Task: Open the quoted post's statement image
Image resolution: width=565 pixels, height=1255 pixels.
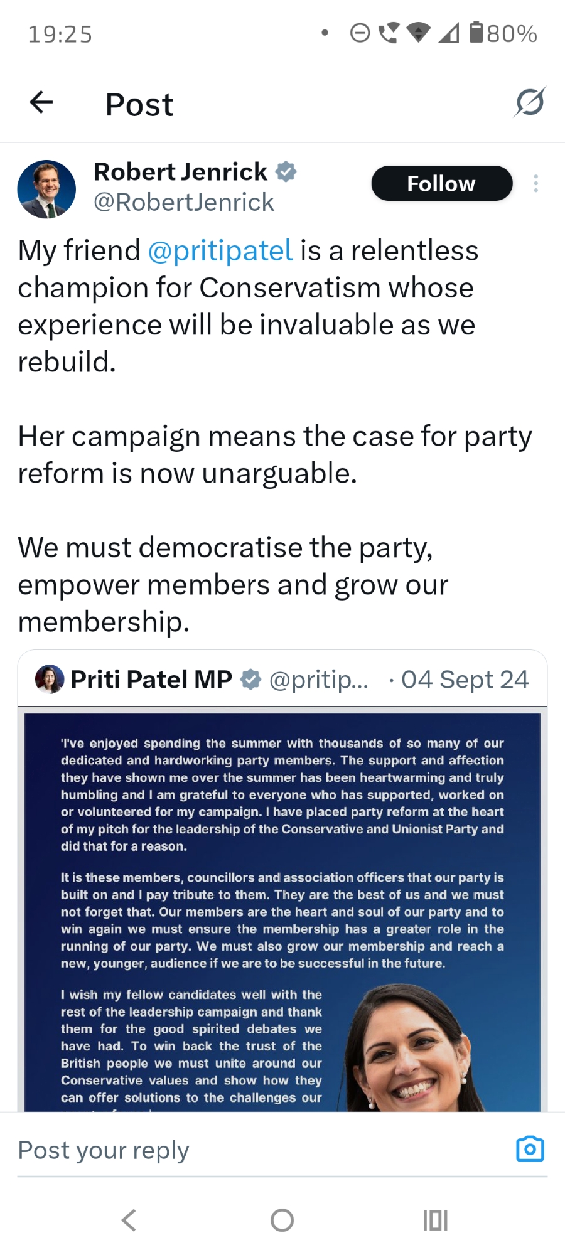Action: click(282, 910)
